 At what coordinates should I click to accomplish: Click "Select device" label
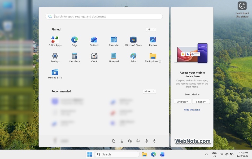(192, 94)
